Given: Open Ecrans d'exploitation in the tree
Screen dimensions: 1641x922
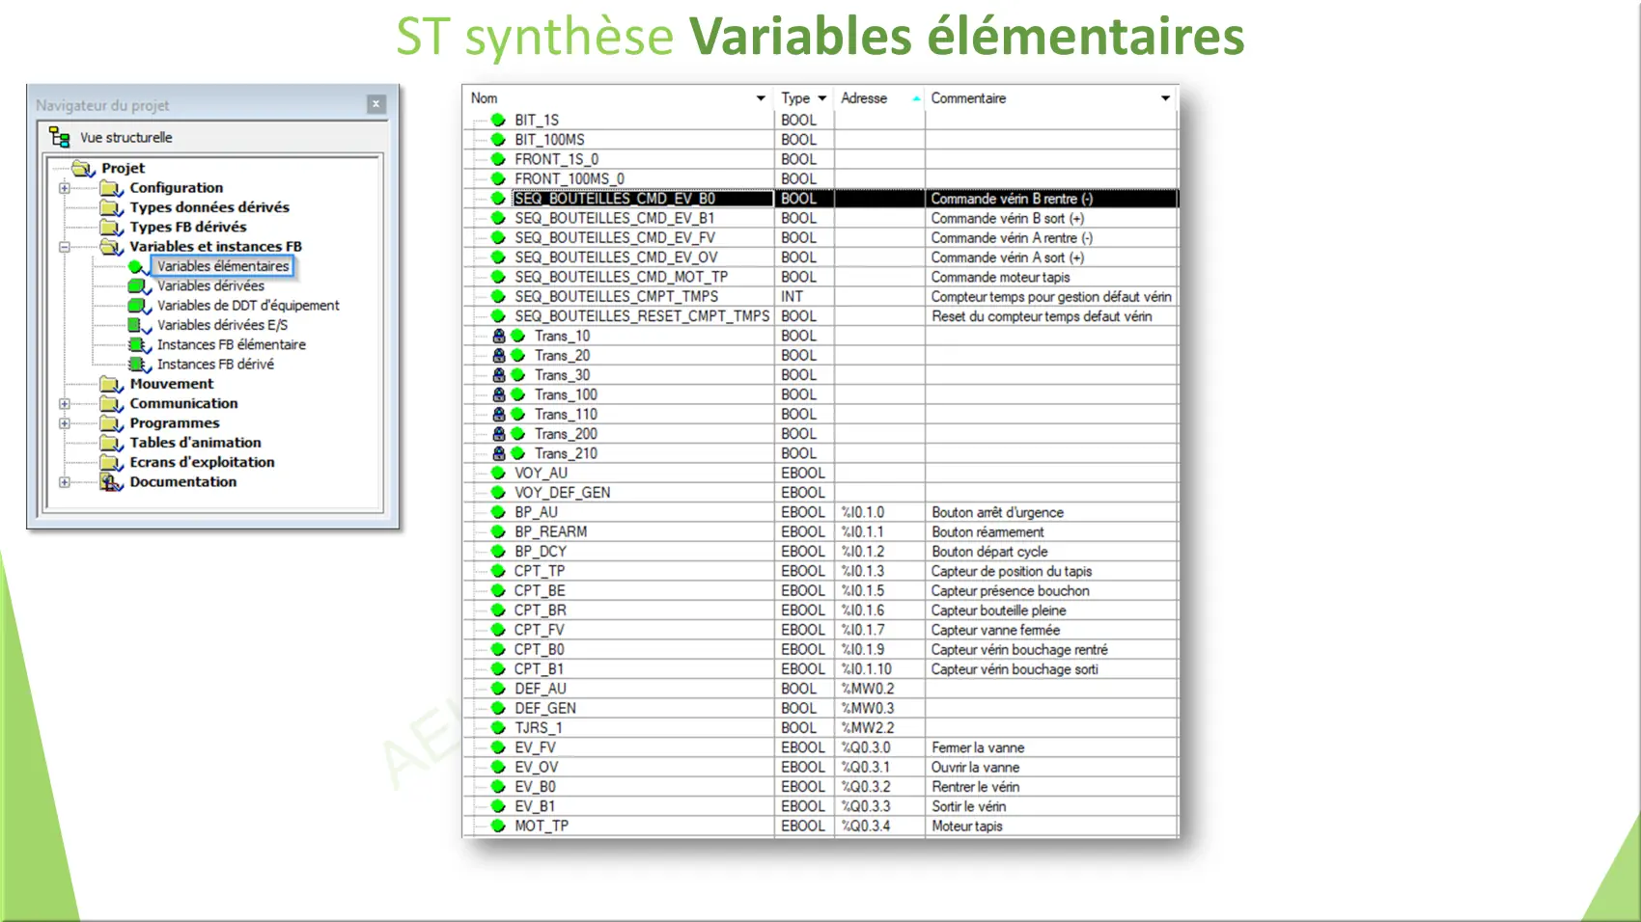Looking at the screenshot, I should 202,463.
